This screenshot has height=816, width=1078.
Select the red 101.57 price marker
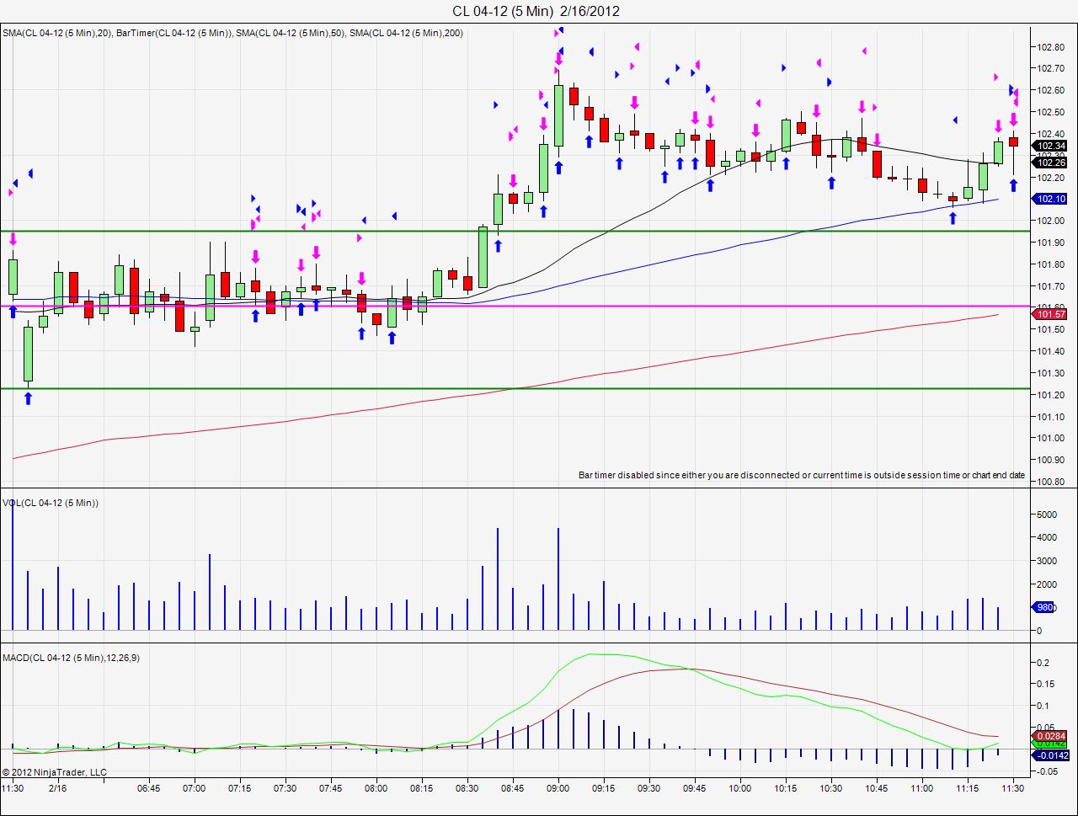tap(1050, 314)
